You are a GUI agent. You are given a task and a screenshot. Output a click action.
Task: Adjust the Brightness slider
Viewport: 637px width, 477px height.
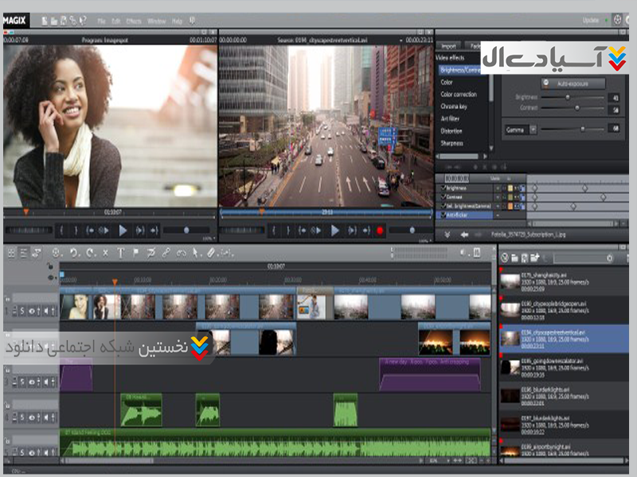[x=567, y=97]
